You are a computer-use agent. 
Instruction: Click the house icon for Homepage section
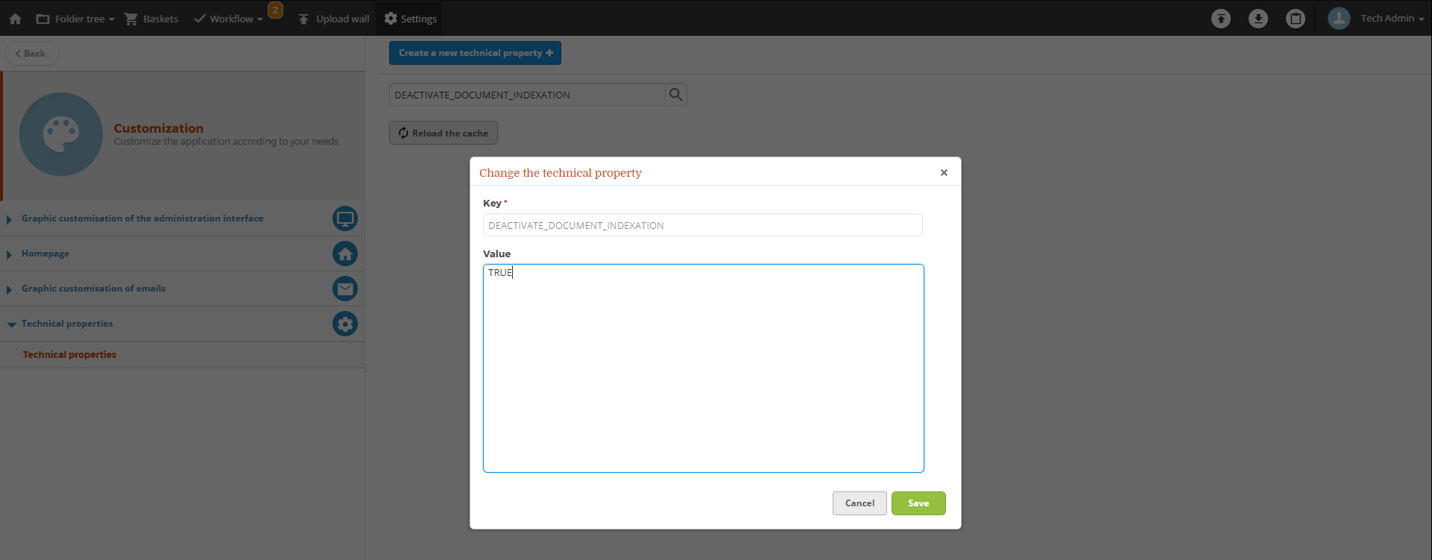[x=345, y=254]
